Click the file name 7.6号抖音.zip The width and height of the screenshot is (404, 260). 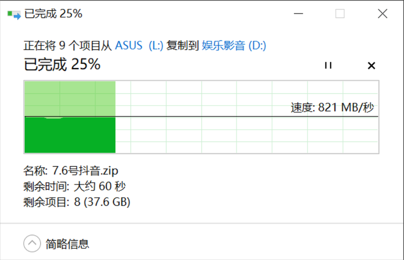[x=85, y=171]
